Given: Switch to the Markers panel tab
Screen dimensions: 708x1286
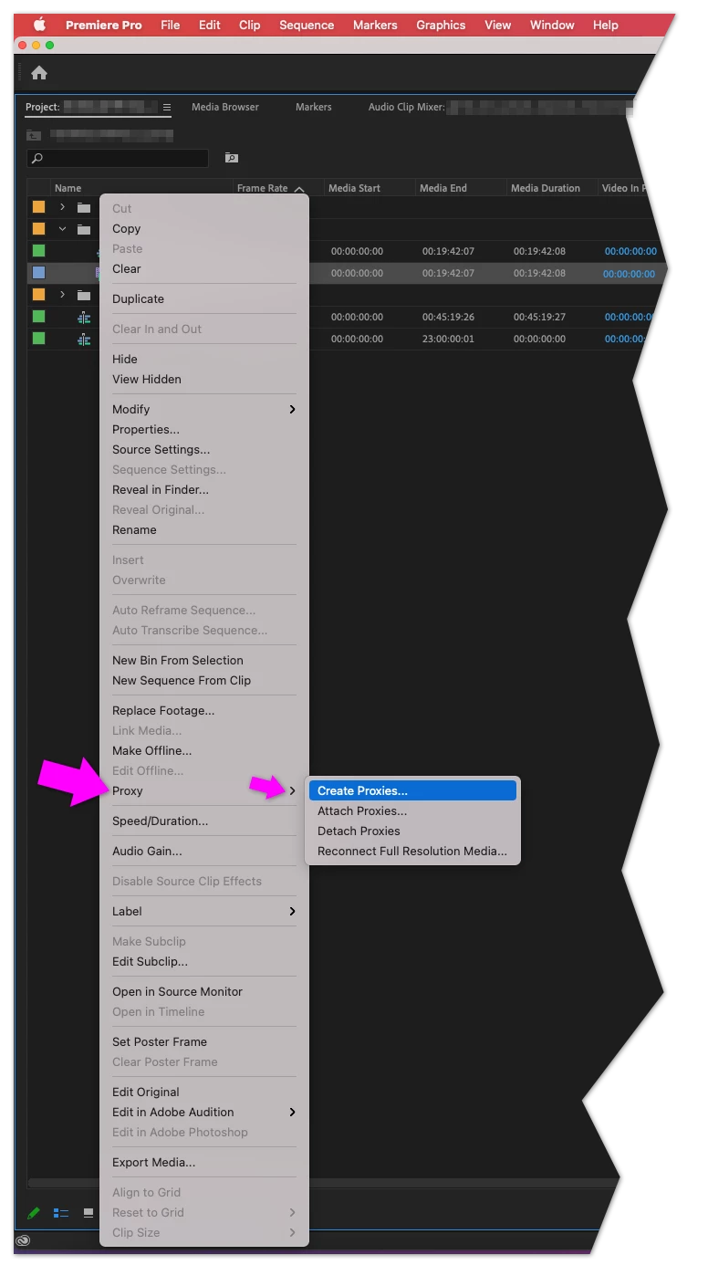Looking at the screenshot, I should [314, 107].
